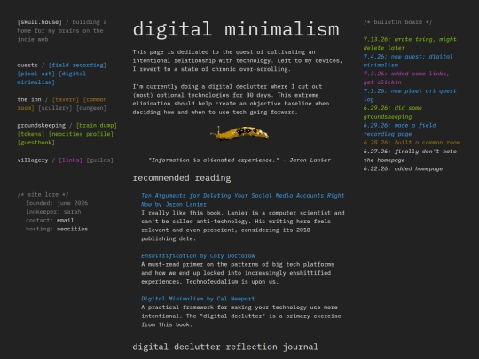Open the villagery [links] page

(x=71, y=160)
